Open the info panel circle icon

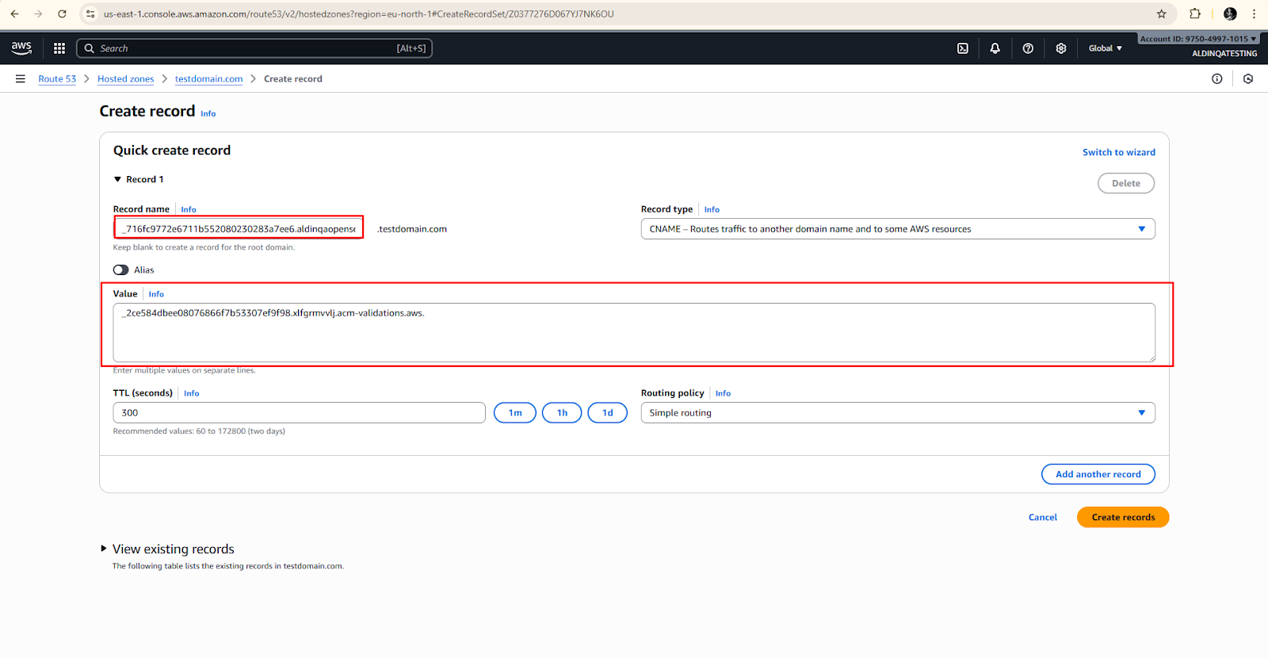pos(1216,78)
